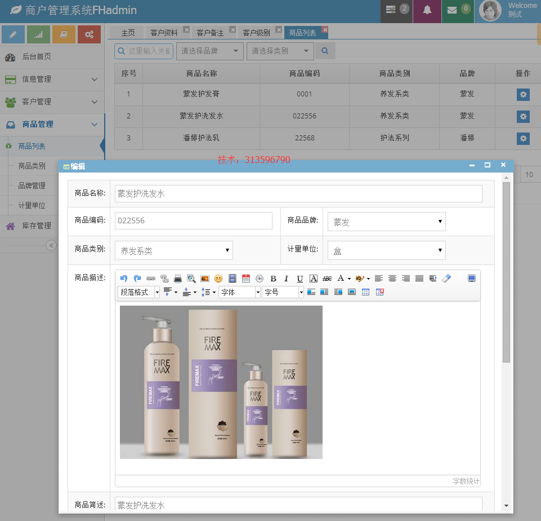Close the 商品列表 tab
This screenshot has width=541, height=521.
click(325, 30)
